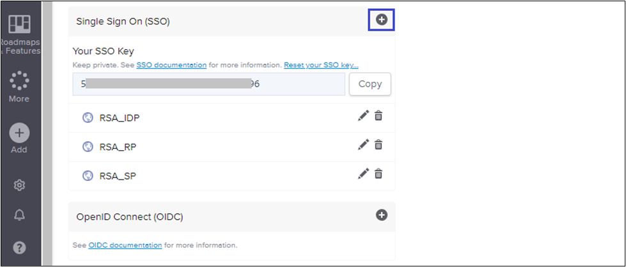Click the SSO key text field

point(208,84)
